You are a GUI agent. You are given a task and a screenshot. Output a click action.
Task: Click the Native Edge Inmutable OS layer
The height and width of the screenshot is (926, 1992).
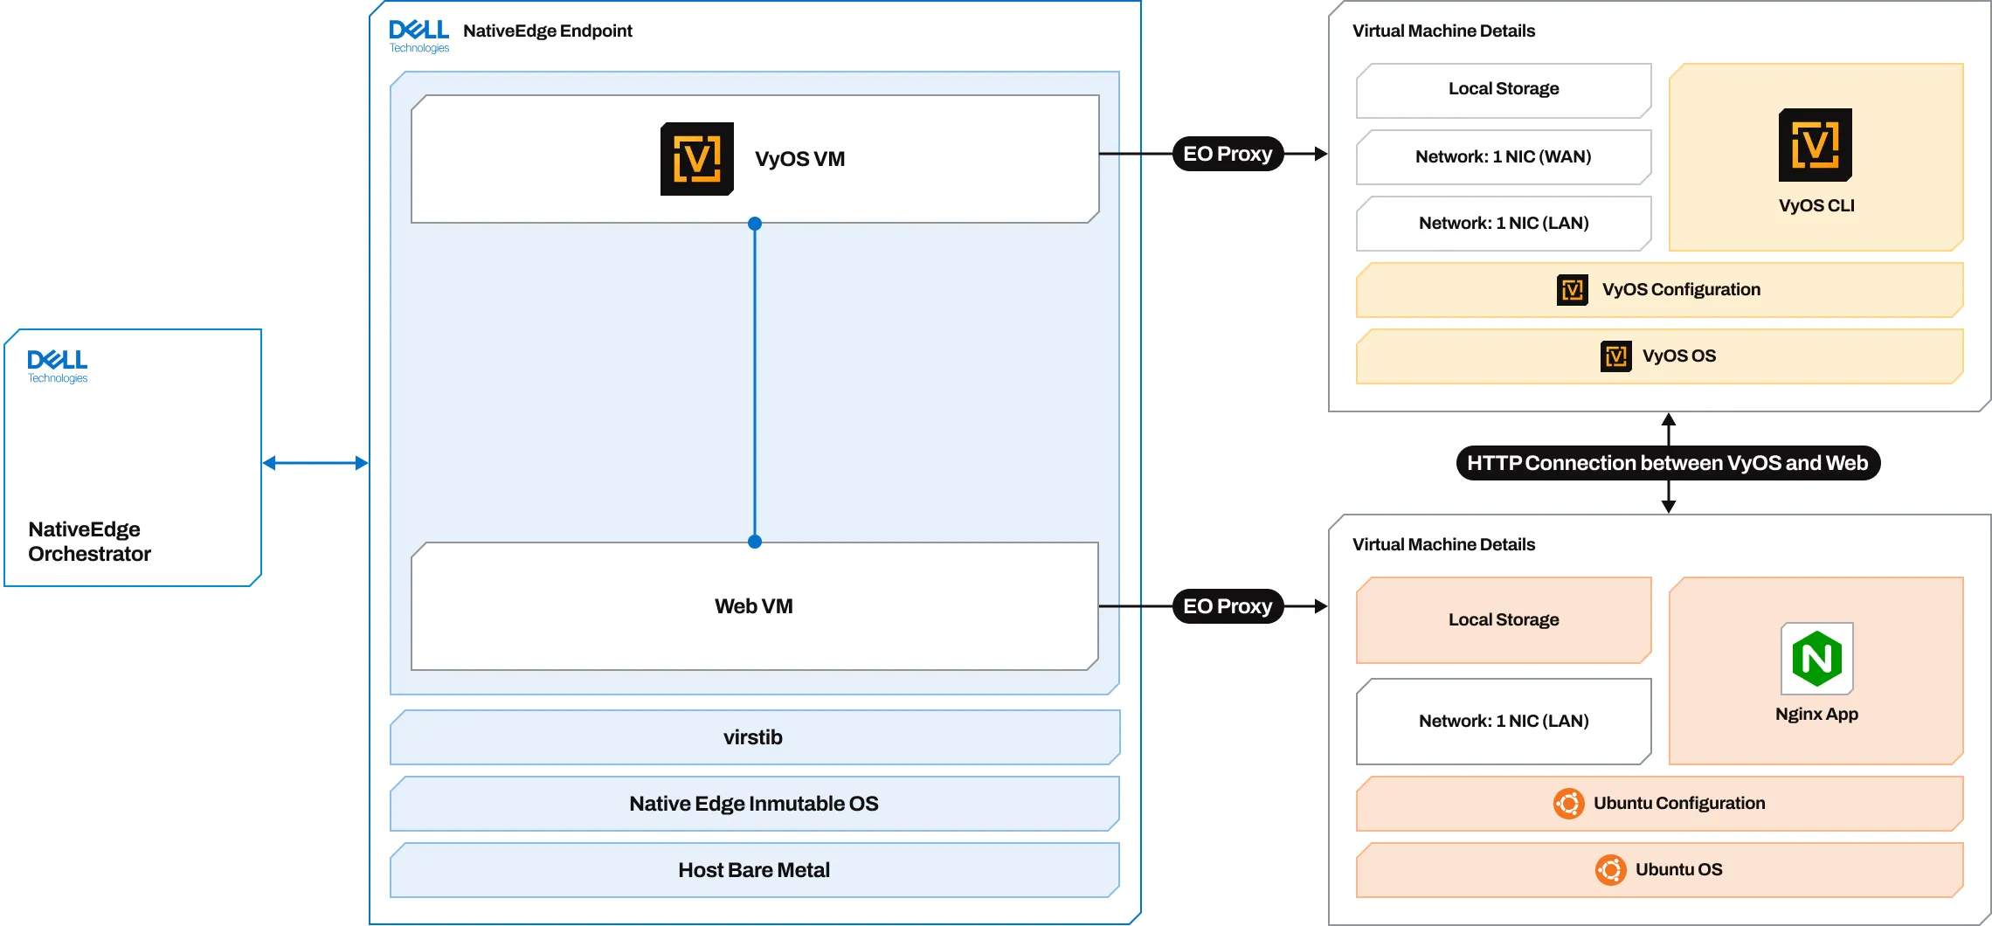[x=755, y=804]
